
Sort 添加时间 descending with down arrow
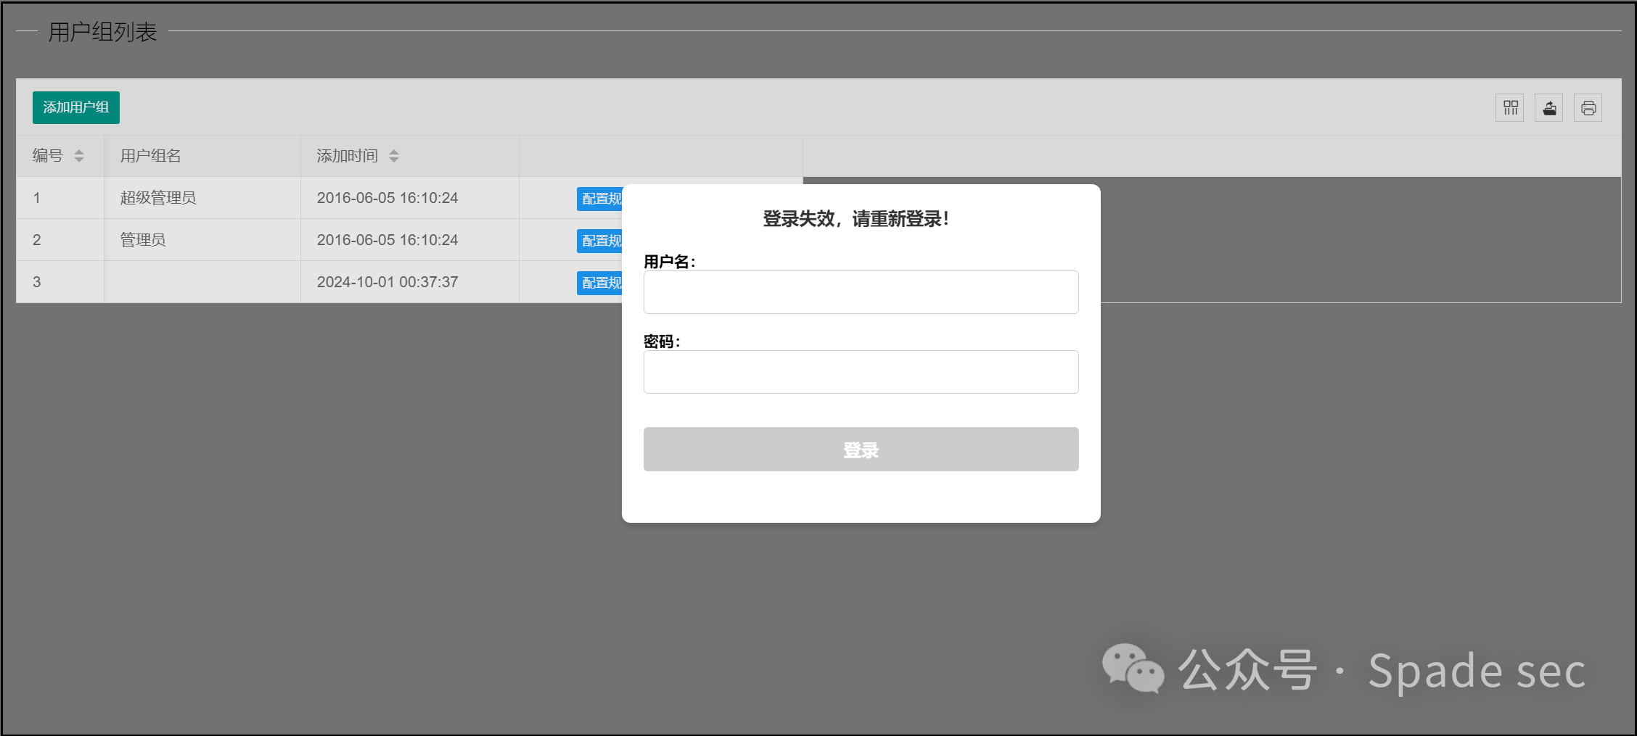point(394,160)
